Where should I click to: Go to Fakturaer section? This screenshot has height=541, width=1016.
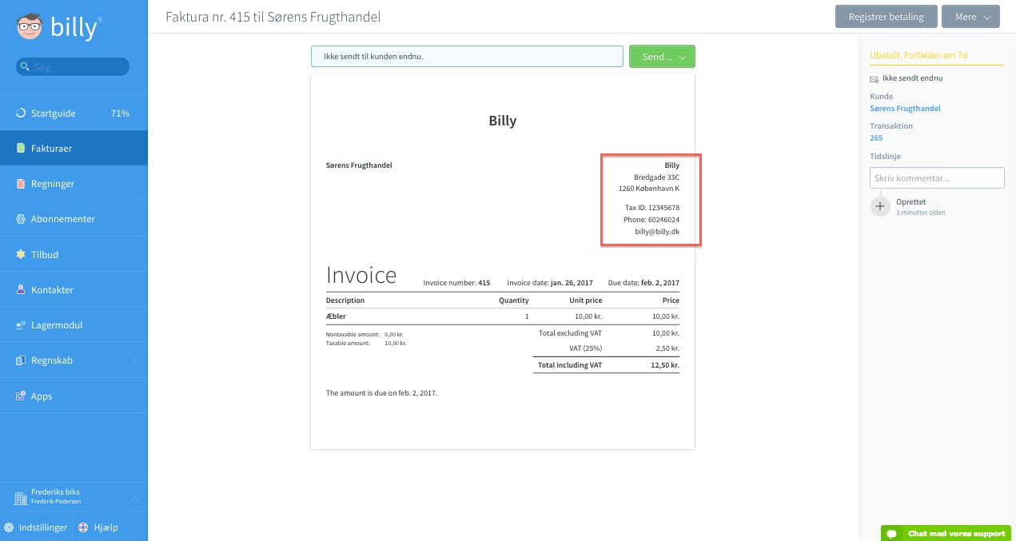(x=74, y=149)
